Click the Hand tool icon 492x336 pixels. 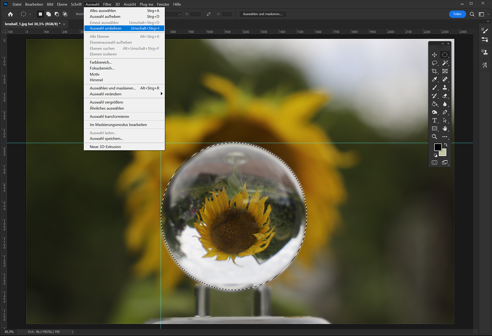point(445,128)
